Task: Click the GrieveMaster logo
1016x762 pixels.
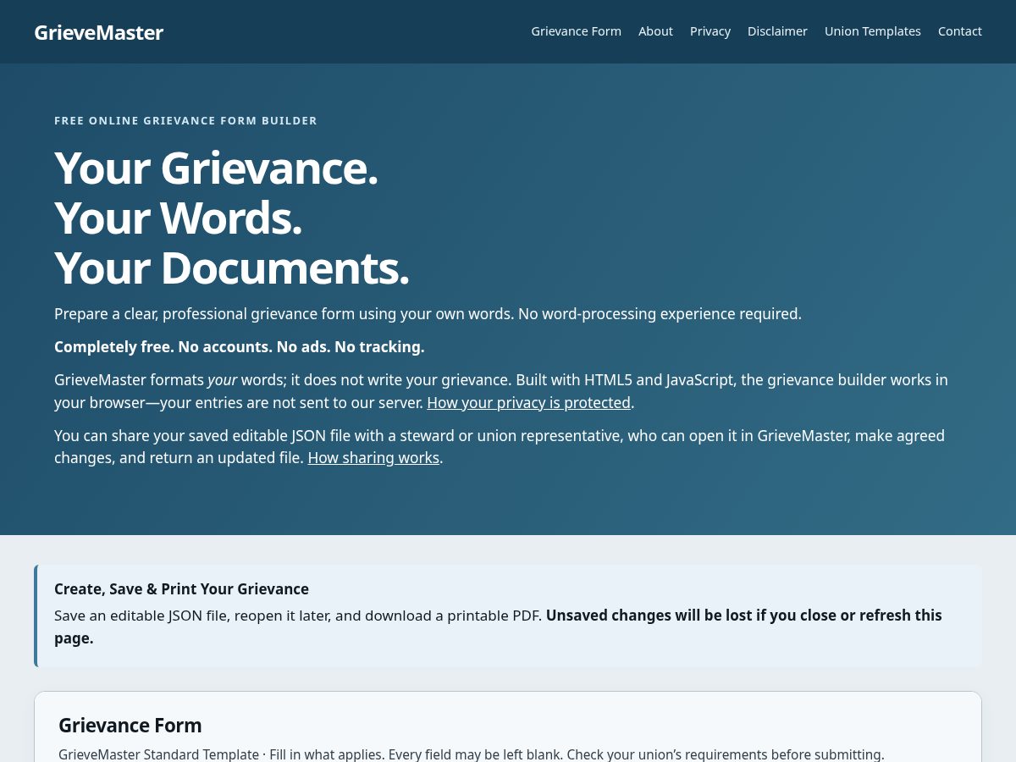Action: click(98, 32)
